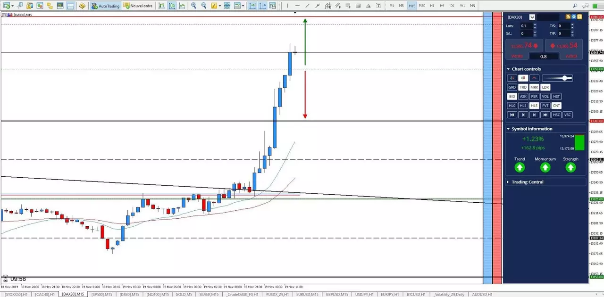Select the text label tool
The width and height of the screenshot is (604, 297).
click(x=378, y=6)
